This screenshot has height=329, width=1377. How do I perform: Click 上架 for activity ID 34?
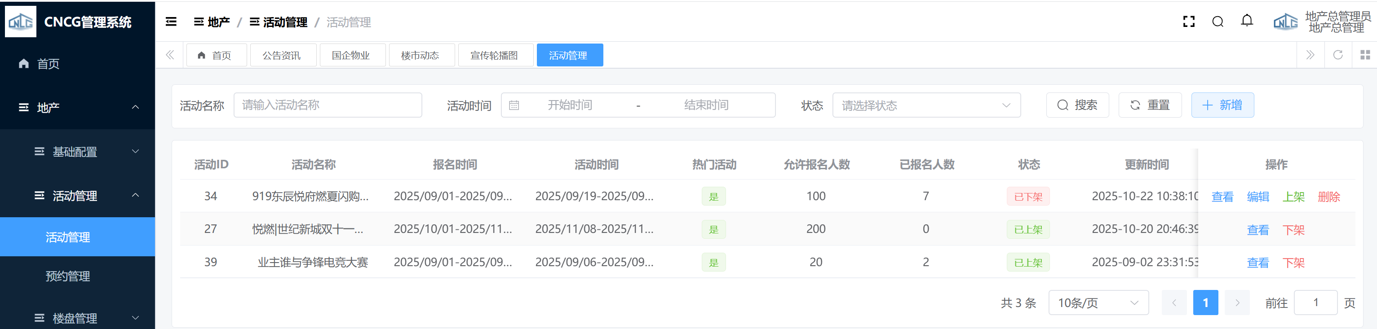[1293, 197]
